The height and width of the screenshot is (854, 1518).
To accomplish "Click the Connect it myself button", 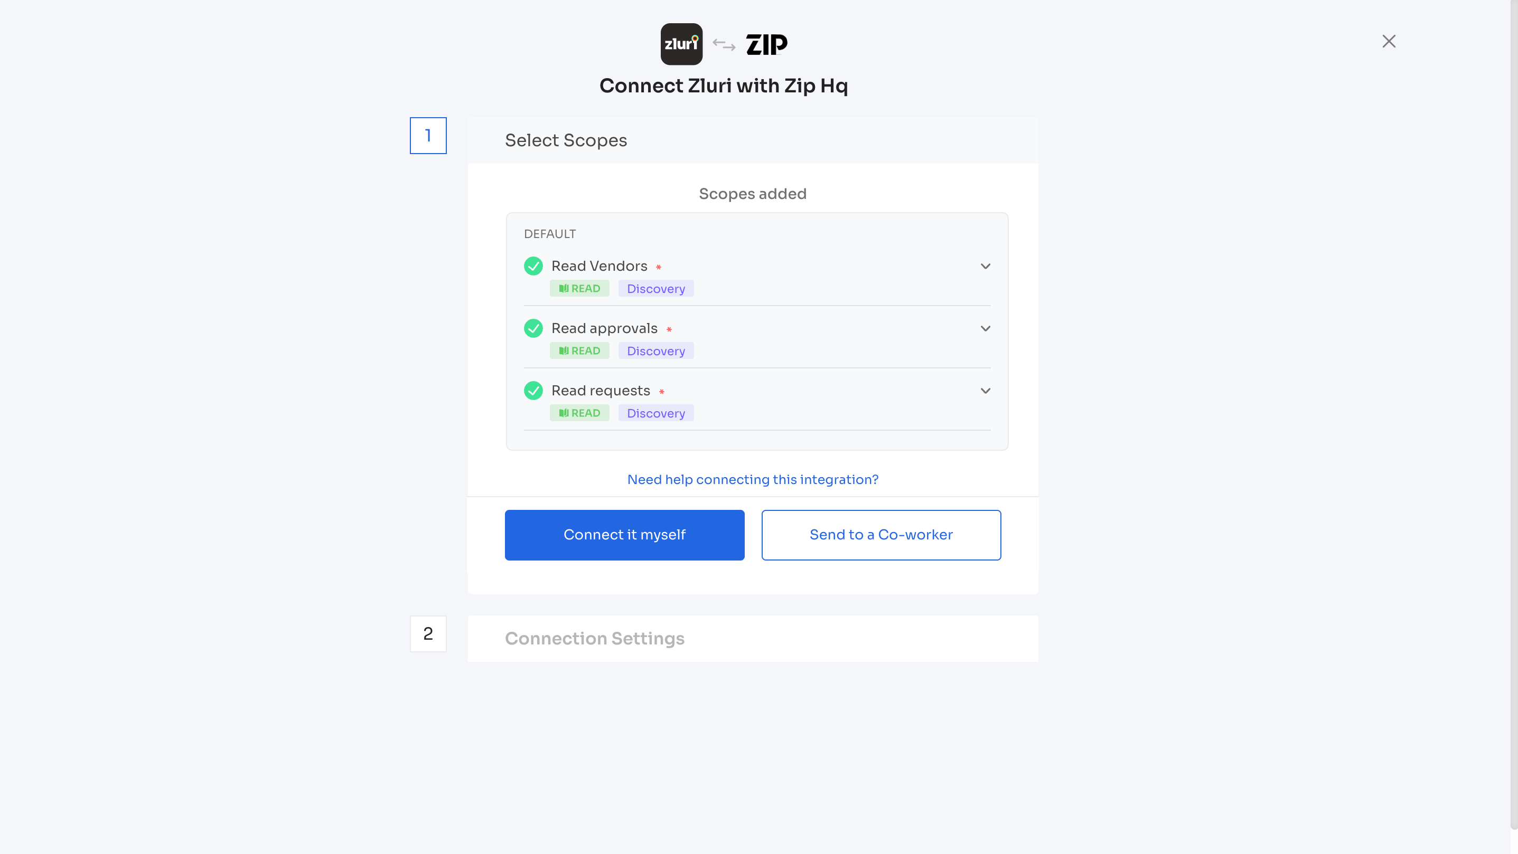I will [x=625, y=535].
